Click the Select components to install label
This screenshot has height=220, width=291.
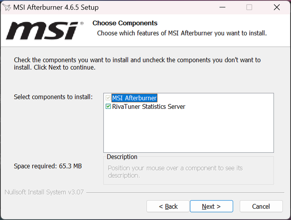53,97
